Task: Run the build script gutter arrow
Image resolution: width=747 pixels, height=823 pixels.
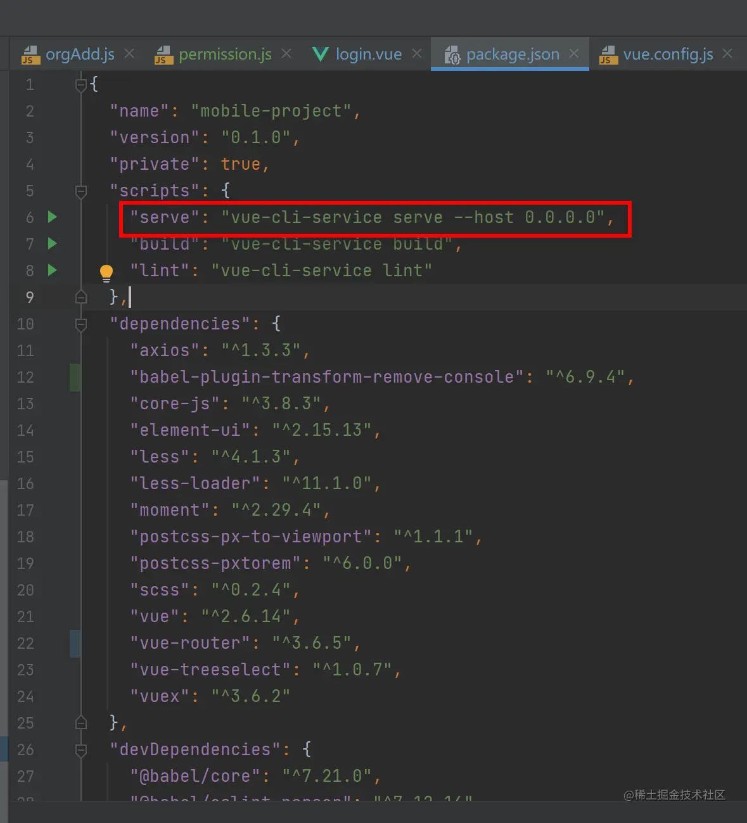Action: (x=53, y=244)
